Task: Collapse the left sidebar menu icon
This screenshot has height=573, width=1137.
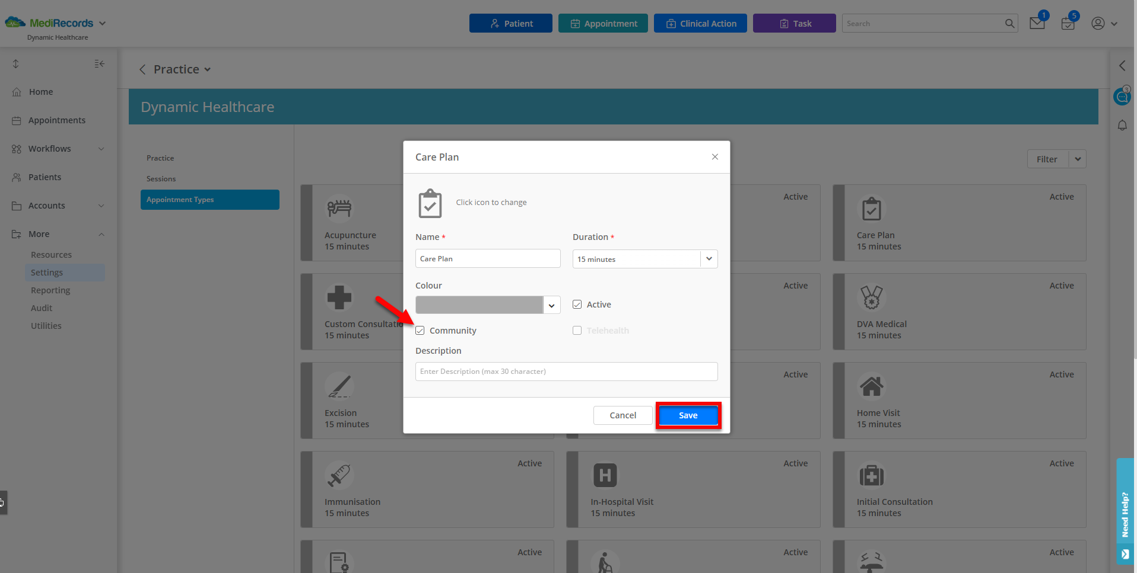Action: point(99,63)
